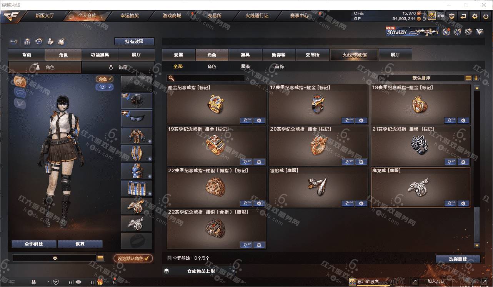The image size is (493, 287).
Task: Click the return arrow icon in top bar
Action: (463, 16)
